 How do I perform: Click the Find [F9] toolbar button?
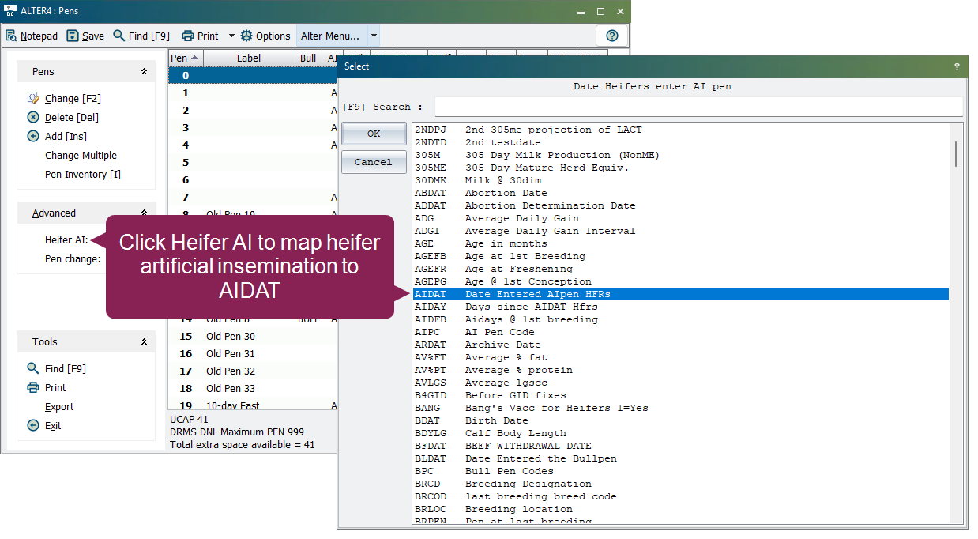(141, 36)
